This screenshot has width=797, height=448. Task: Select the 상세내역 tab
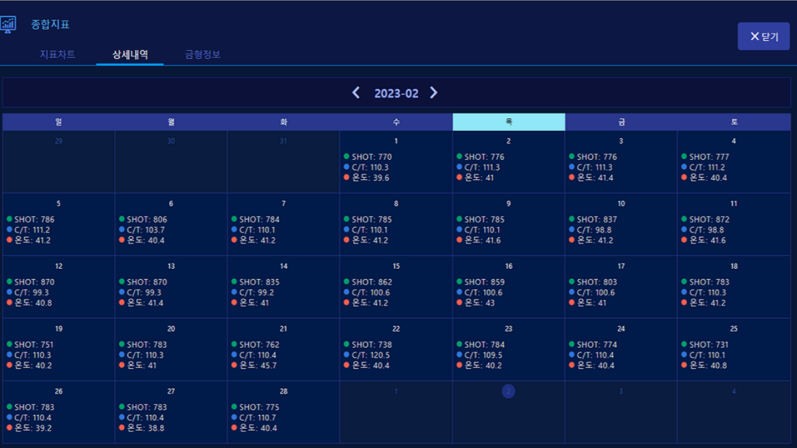coord(130,54)
